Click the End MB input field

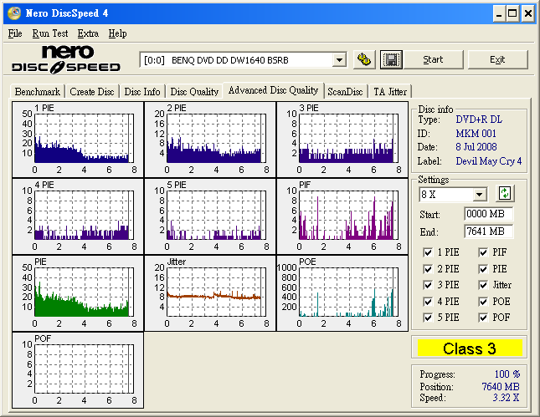[x=488, y=231]
